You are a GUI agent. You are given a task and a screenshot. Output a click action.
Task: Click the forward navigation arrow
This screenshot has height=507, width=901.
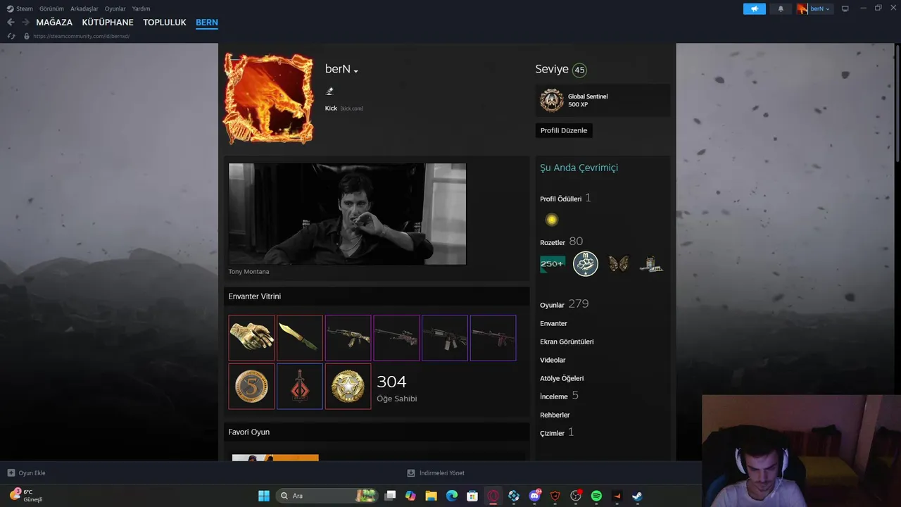click(25, 23)
